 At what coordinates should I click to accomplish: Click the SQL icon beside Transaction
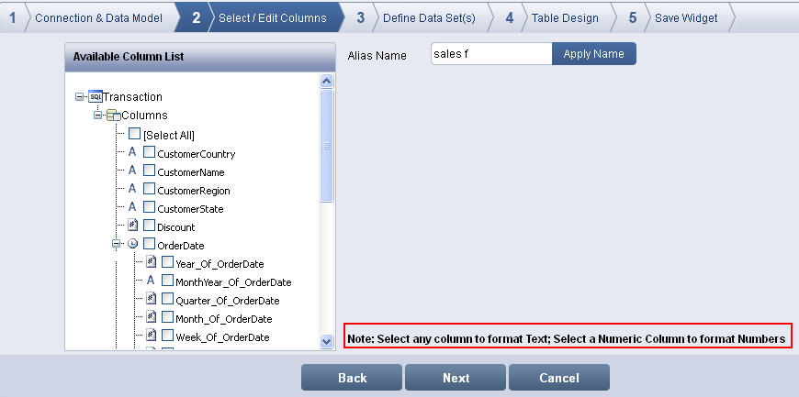[x=96, y=97]
